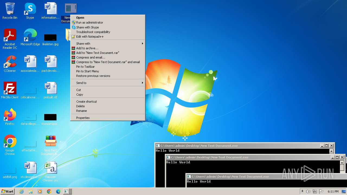Click the network tray icon
347x195 pixels.
tap(315, 191)
